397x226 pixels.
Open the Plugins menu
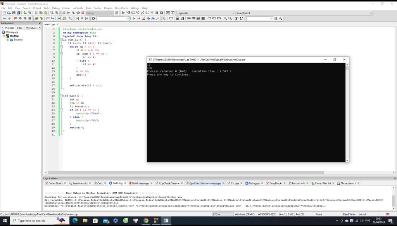click(108, 8)
